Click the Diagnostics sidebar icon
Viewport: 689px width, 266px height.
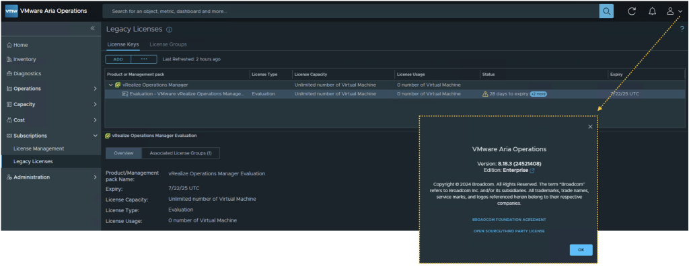click(x=9, y=74)
